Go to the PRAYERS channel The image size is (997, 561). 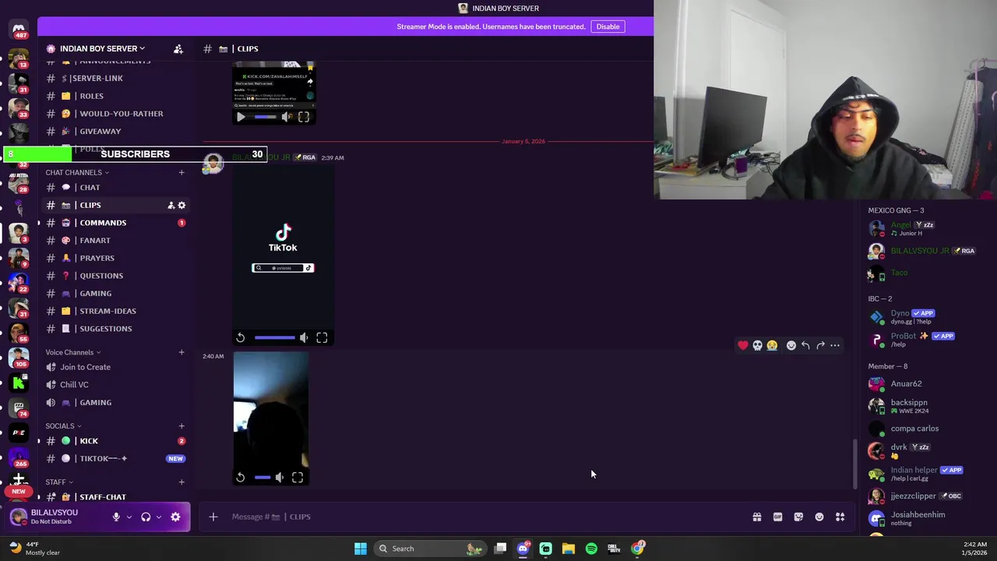[114, 258]
